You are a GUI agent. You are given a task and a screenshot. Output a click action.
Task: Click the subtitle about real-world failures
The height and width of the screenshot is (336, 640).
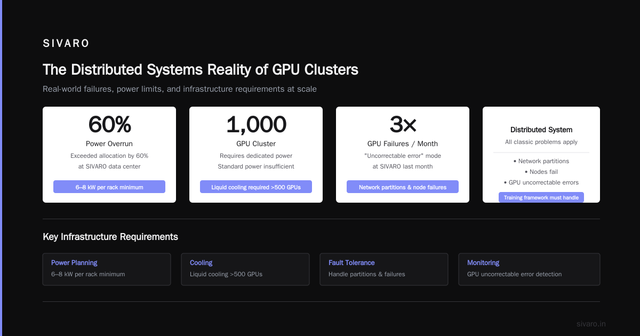180,89
